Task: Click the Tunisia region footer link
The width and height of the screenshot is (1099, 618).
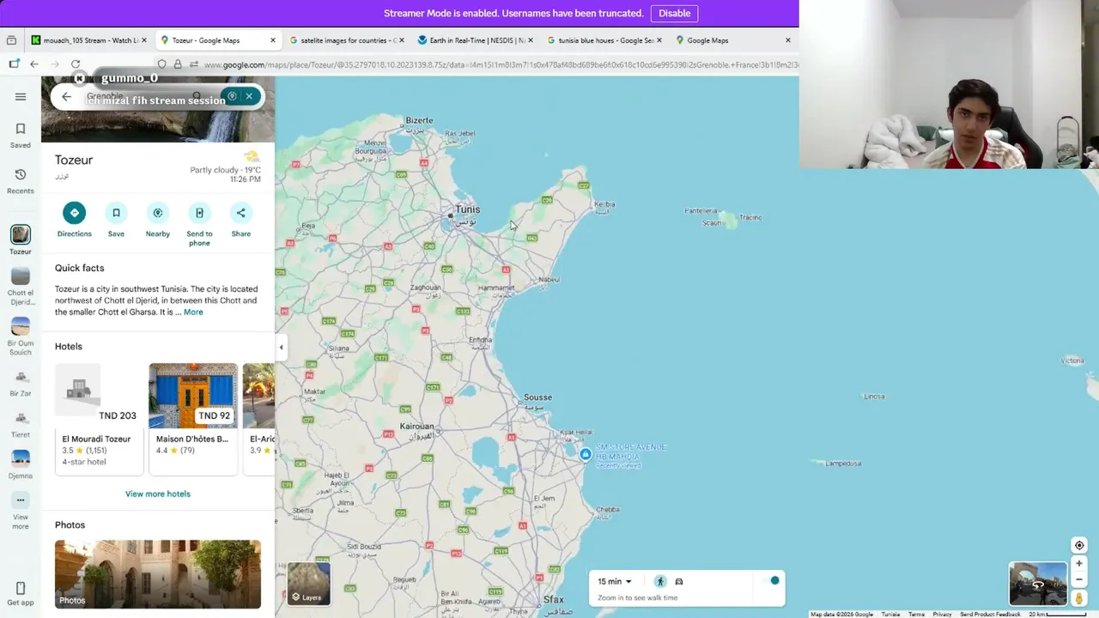Action: [890, 615]
